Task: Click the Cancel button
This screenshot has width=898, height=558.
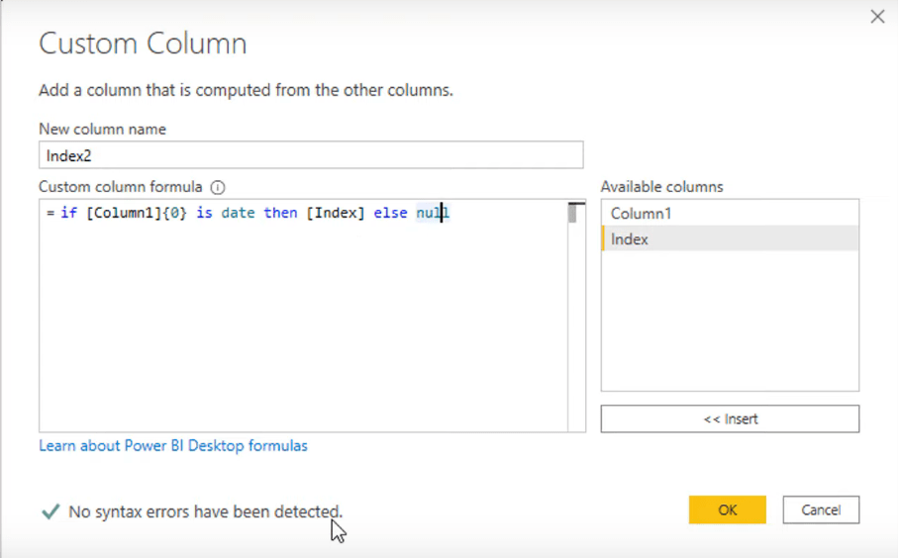Action: click(821, 510)
